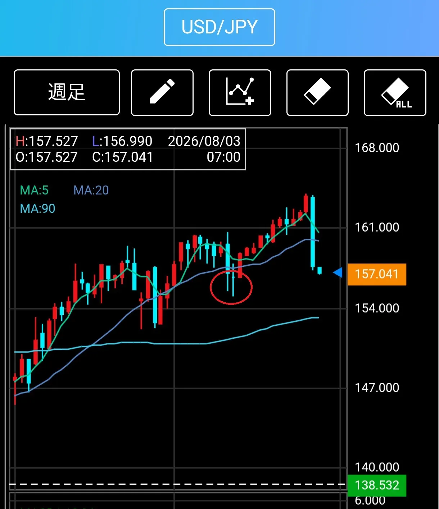Select the pencil drawing tool
This screenshot has width=439, height=509.
162,92
